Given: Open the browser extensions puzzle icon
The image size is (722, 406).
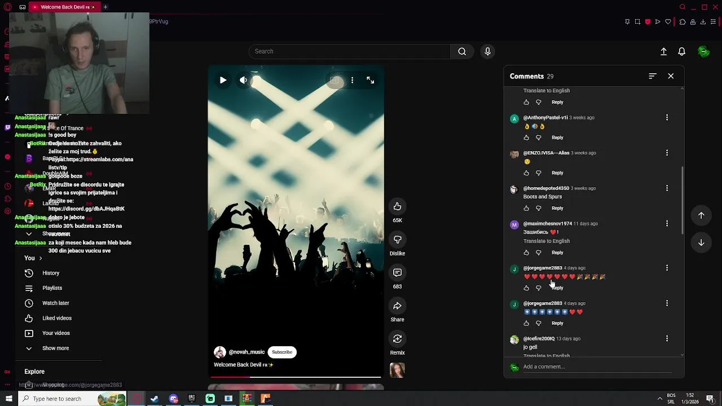Looking at the screenshot, I should click(x=683, y=21).
